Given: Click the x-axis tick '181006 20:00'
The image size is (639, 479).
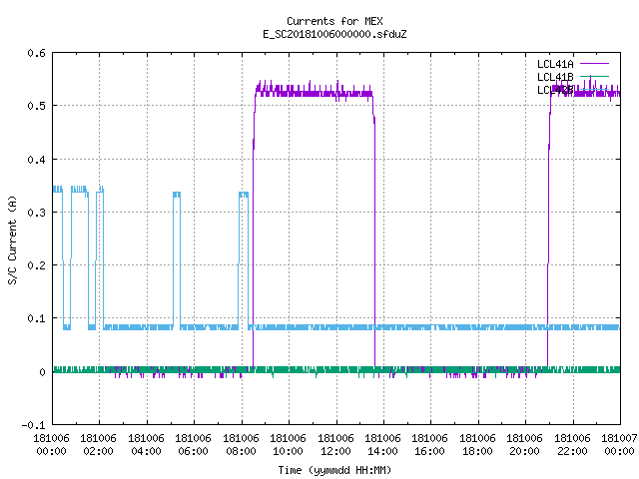Looking at the screenshot, I should (x=525, y=445).
